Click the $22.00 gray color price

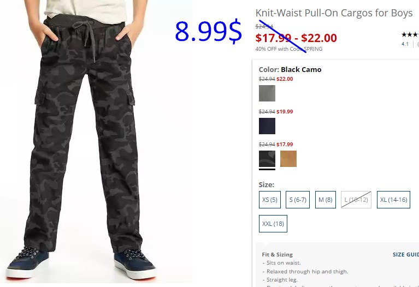(x=285, y=79)
